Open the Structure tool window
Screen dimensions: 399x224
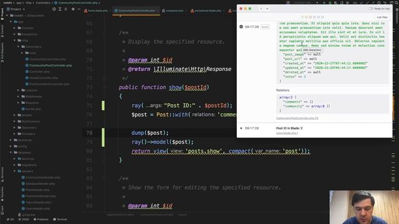(2, 174)
